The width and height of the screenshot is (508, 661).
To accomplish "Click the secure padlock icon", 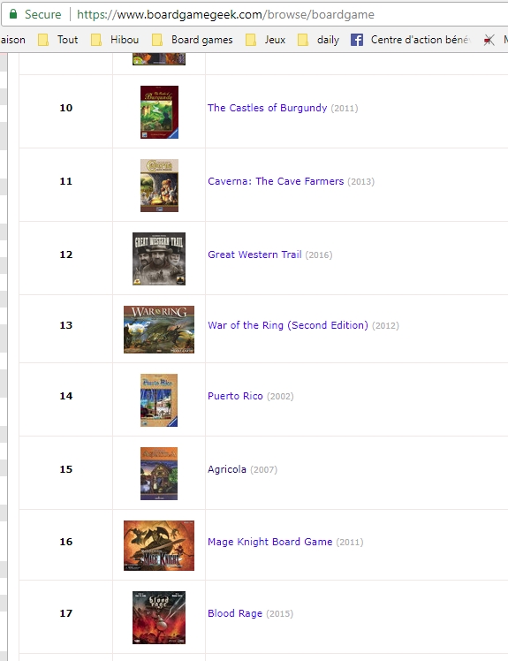I will [x=13, y=14].
